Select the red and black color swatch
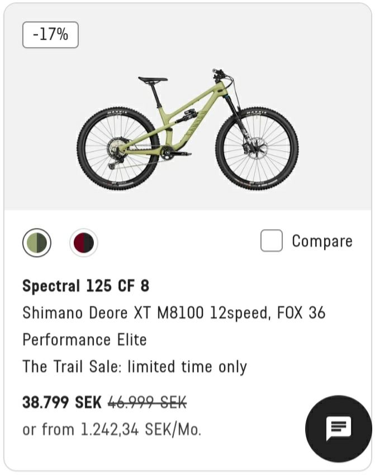The image size is (375, 475). 84,243
